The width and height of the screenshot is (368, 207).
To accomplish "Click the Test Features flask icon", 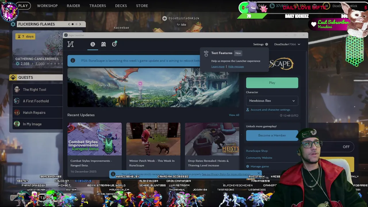I will (x=206, y=53).
